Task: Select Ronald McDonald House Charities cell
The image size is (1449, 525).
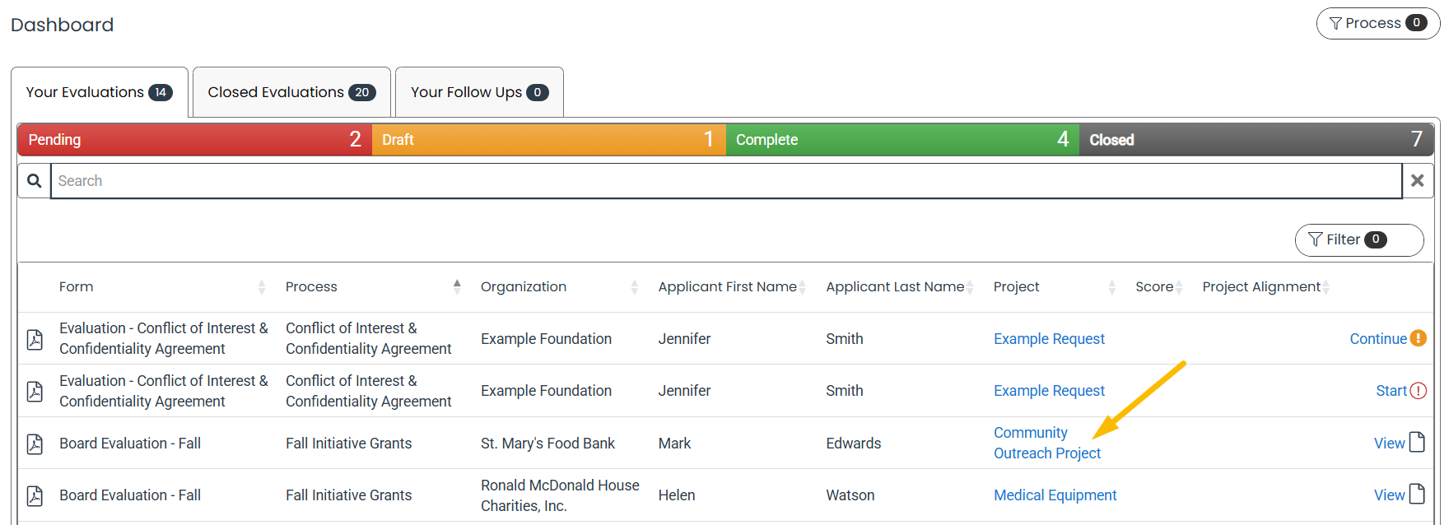Action: click(560, 495)
